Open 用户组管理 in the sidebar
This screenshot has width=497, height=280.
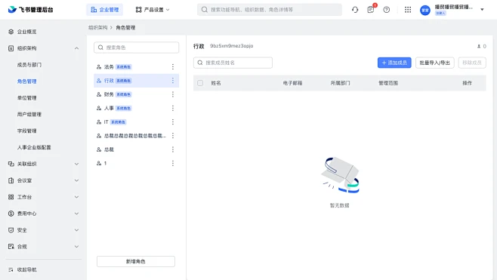(x=29, y=115)
